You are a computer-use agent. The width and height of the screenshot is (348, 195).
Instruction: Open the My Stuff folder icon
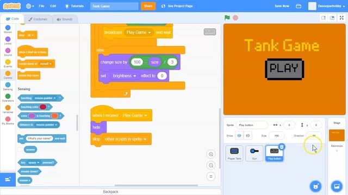point(299,6)
